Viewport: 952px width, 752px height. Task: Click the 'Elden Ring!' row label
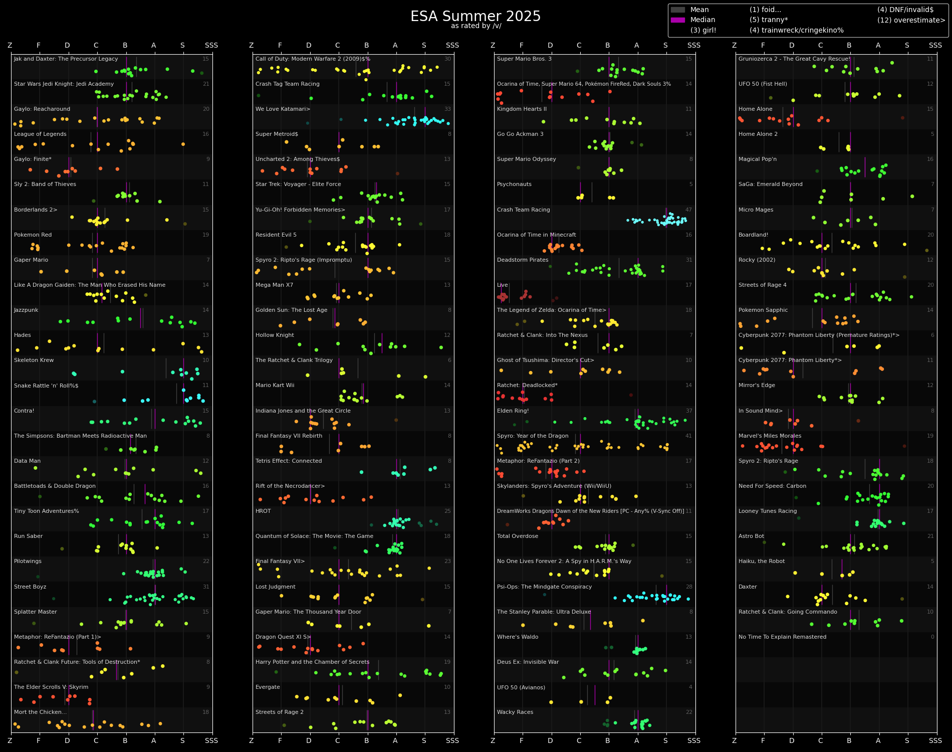(x=513, y=411)
